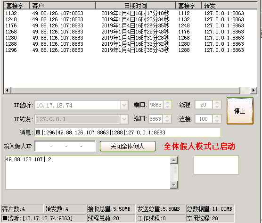Sort by the second 套接字 column header
Screen dimensions: 262x223
[x=188, y=6]
